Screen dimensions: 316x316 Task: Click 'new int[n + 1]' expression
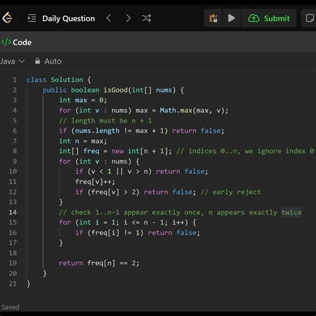point(140,151)
